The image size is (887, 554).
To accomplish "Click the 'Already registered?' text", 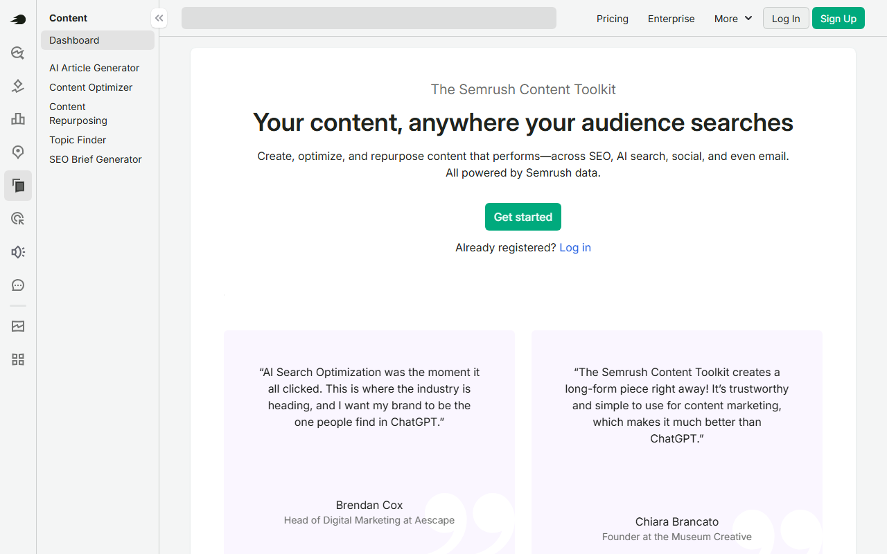I will 506,247.
